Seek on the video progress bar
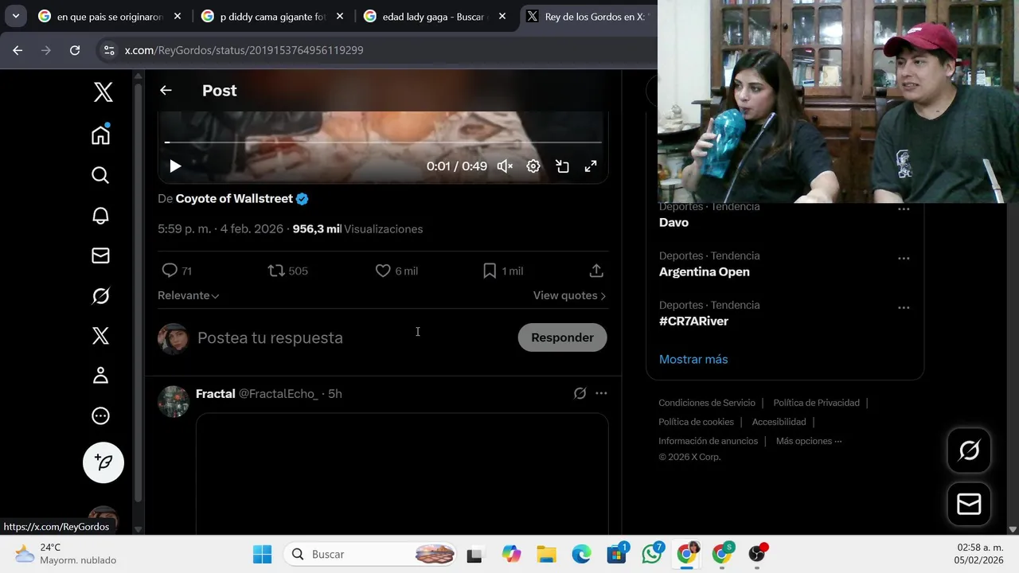The image size is (1019, 573). point(383,142)
